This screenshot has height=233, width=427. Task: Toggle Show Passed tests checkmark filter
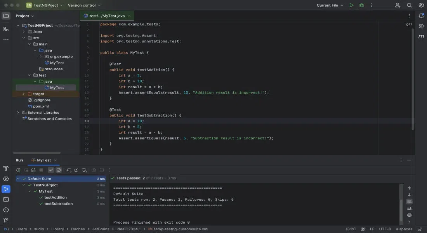[x=51, y=170]
